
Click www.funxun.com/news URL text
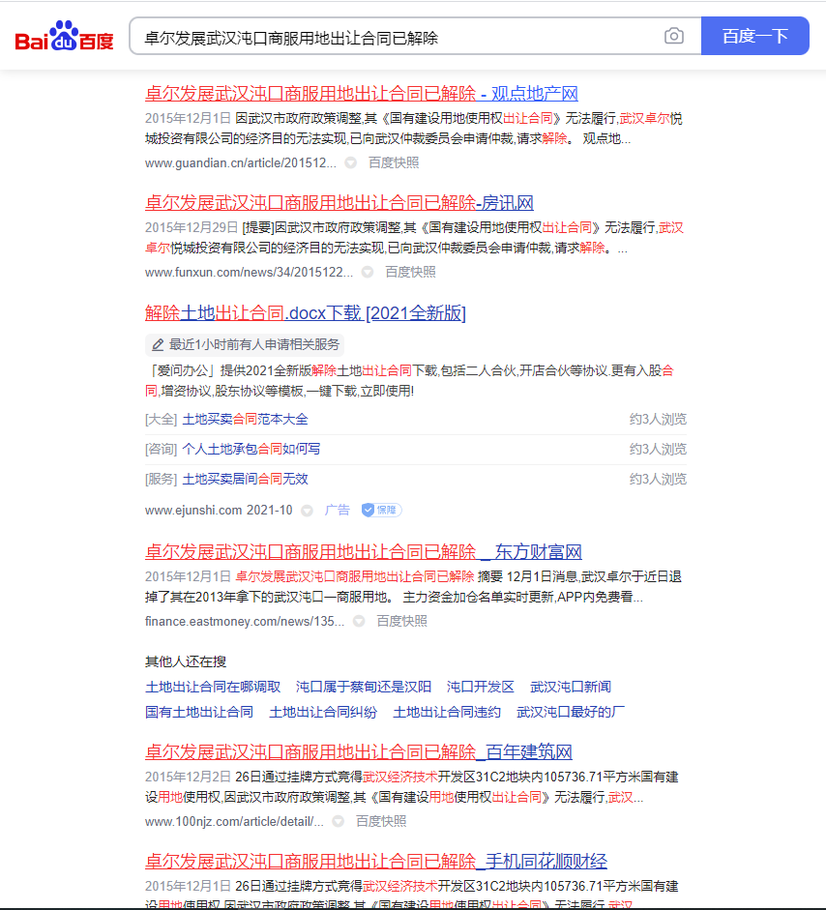point(249,272)
